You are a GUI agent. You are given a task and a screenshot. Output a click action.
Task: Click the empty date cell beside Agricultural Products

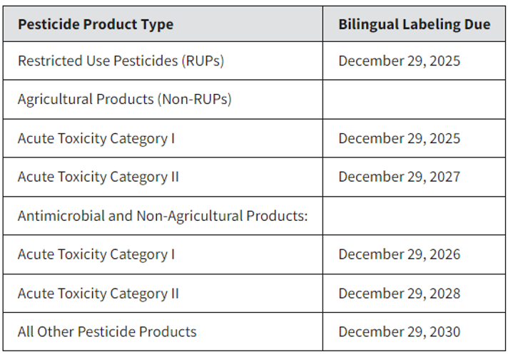414,99
